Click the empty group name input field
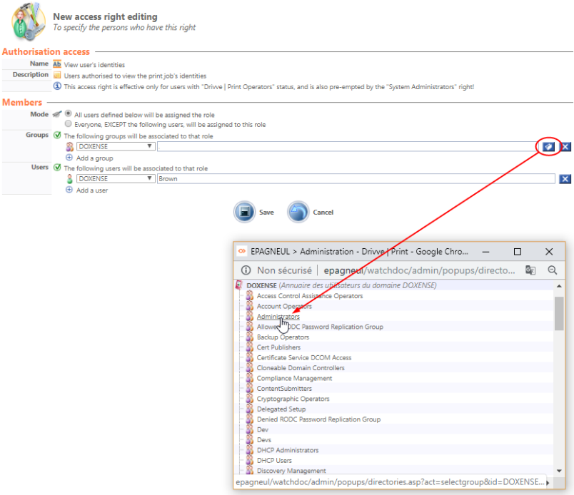Image resolution: width=574 pixels, height=495 pixels. pyautogui.click(x=346, y=146)
